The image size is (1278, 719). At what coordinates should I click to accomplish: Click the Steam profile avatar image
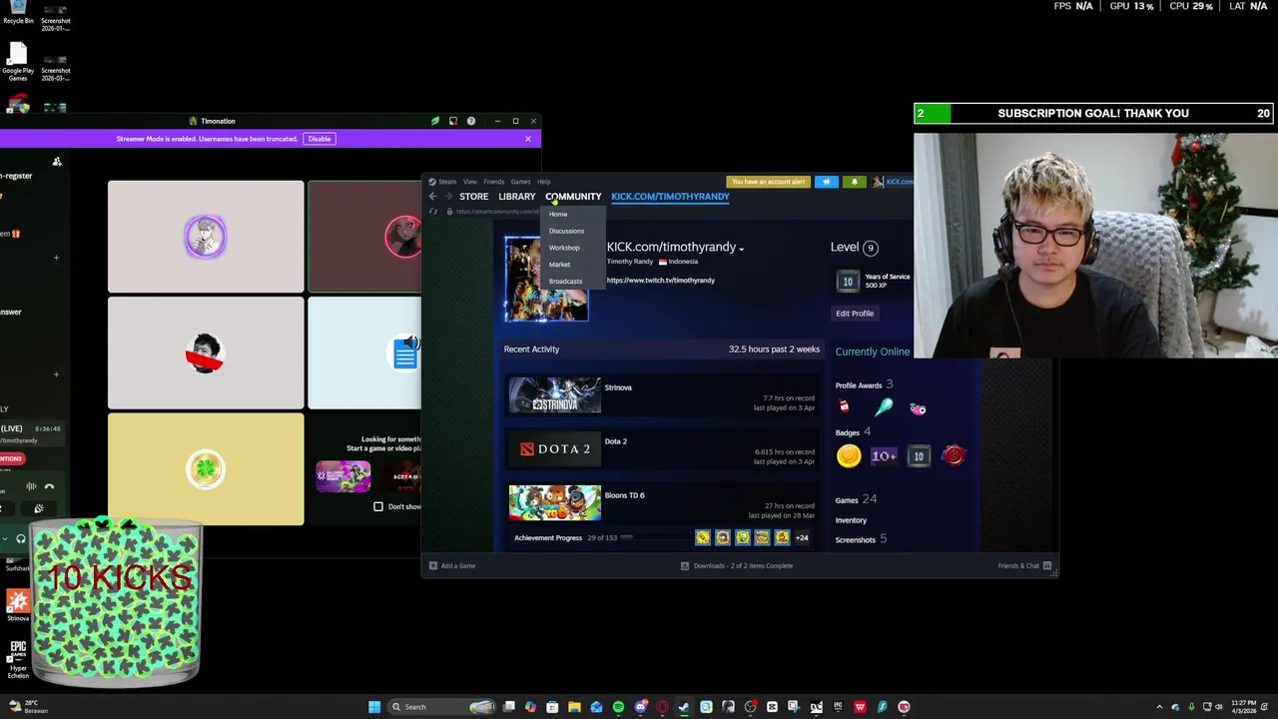pos(546,280)
